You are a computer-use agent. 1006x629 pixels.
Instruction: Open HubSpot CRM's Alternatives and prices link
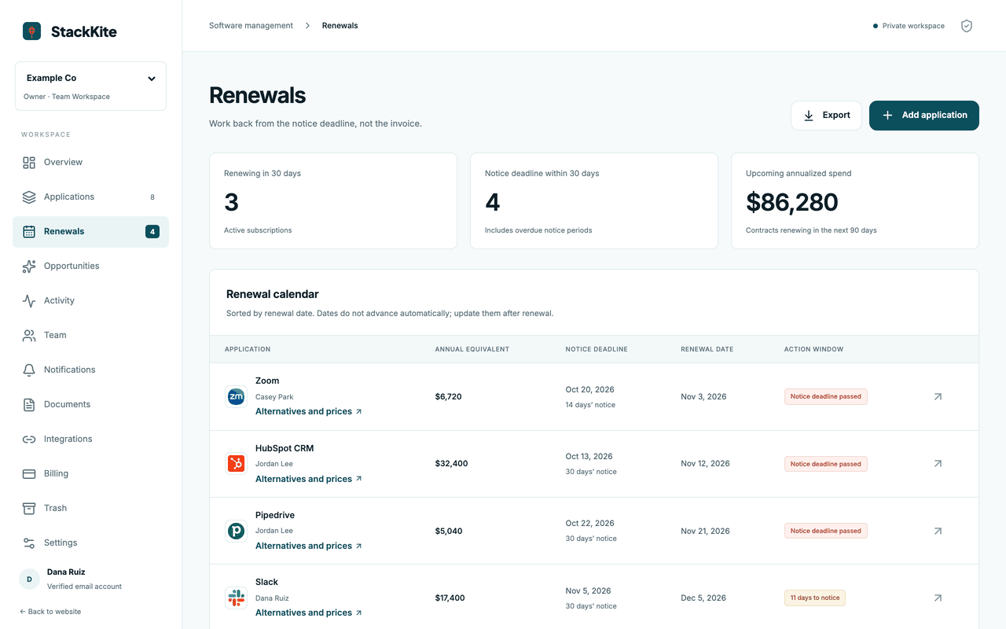click(x=309, y=480)
